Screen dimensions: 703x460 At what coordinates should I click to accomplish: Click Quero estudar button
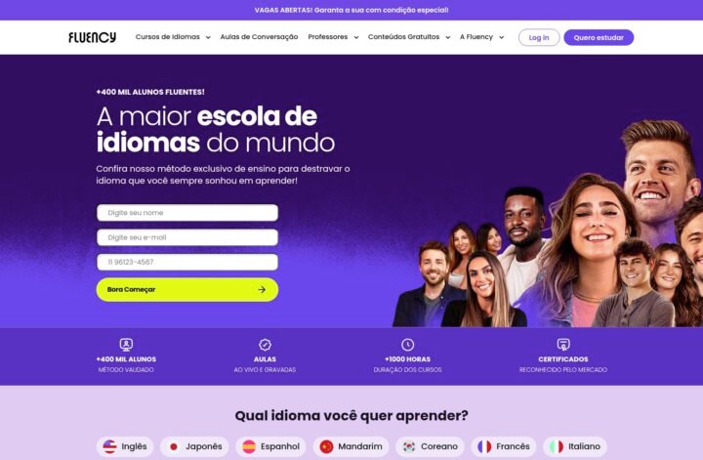pos(599,38)
